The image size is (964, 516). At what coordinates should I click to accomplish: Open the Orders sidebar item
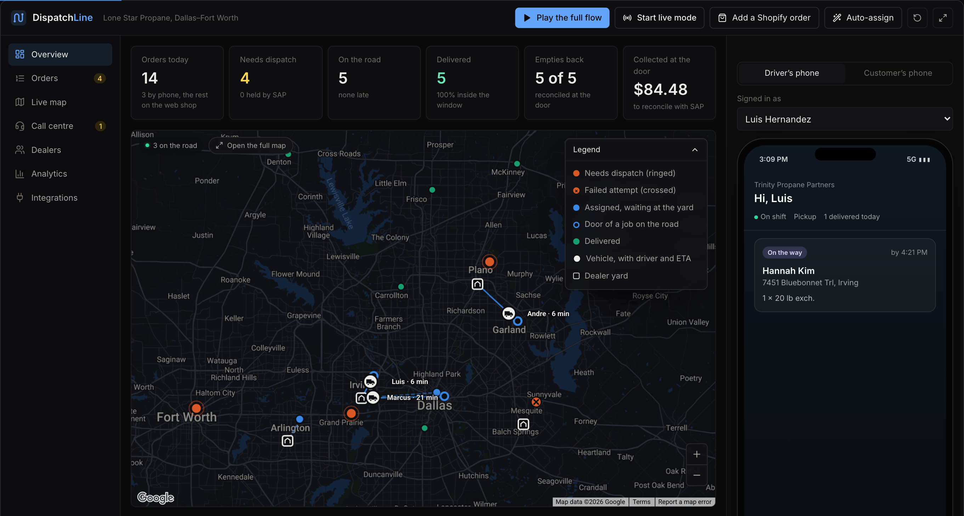pos(60,78)
